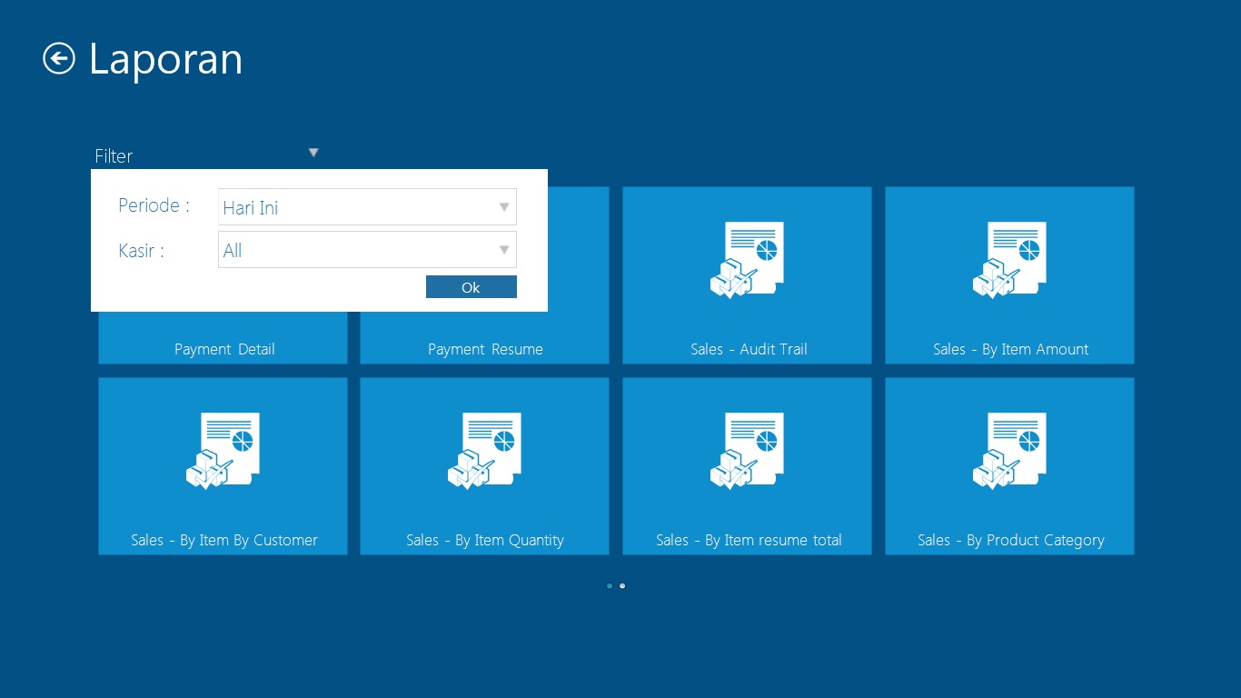
Task: Collapse the Filter panel arrow
Action: click(x=313, y=153)
